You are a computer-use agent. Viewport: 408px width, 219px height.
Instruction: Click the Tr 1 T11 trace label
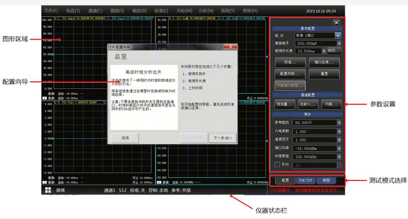pos(79,18)
